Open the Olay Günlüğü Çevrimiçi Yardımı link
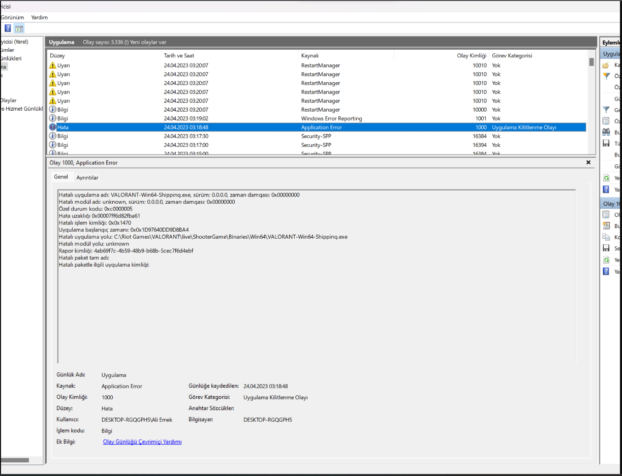Viewport: 622px width, 476px height. (x=142, y=442)
